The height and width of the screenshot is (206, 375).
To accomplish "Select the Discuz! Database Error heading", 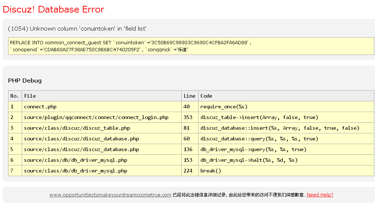I will pyautogui.click(x=53, y=9).
